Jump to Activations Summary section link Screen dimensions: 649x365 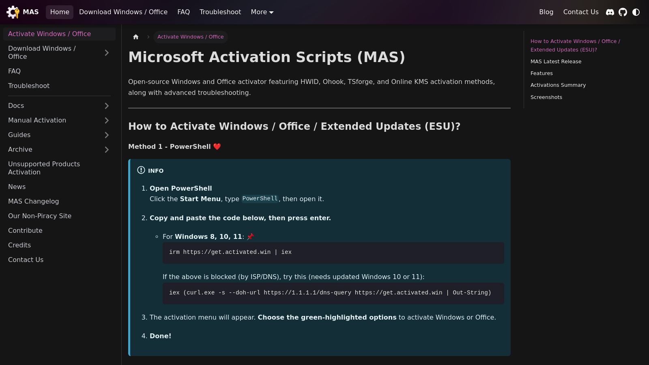tap(558, 85)
